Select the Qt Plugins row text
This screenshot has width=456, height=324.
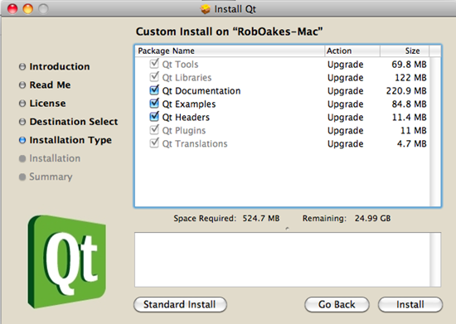coord(184,130)
